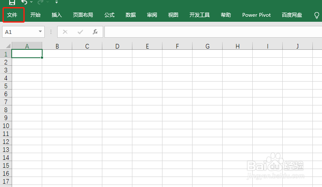Select row 8 header
This screenshot has width=322, height=187.
[x=6, y=110]
